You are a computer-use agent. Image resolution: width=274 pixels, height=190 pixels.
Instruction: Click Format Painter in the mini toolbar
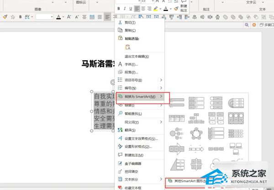coord(176,8)
